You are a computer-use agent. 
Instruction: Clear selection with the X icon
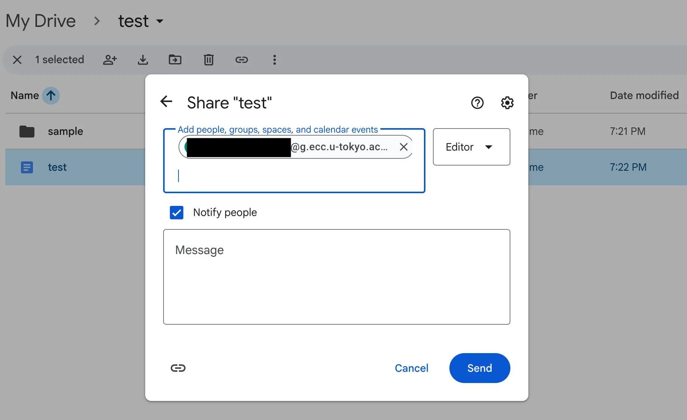click(17, 60)
